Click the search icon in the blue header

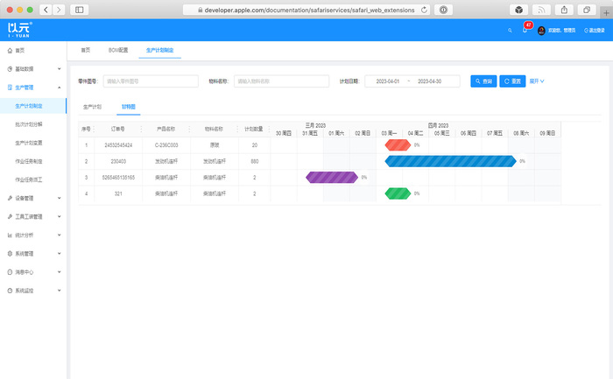510,30
